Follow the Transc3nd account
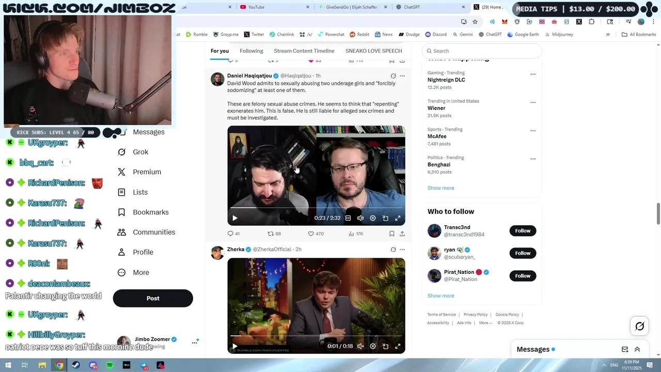 click(523, 231)
